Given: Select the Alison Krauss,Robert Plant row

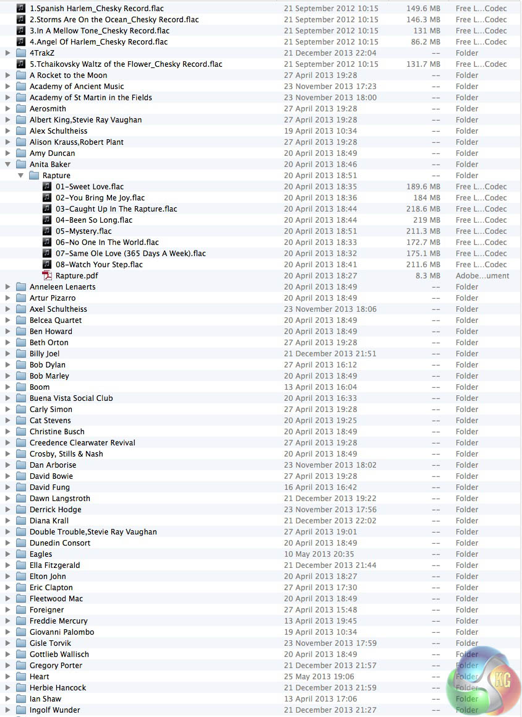Looking at the screenshot, I should [261, 142].
